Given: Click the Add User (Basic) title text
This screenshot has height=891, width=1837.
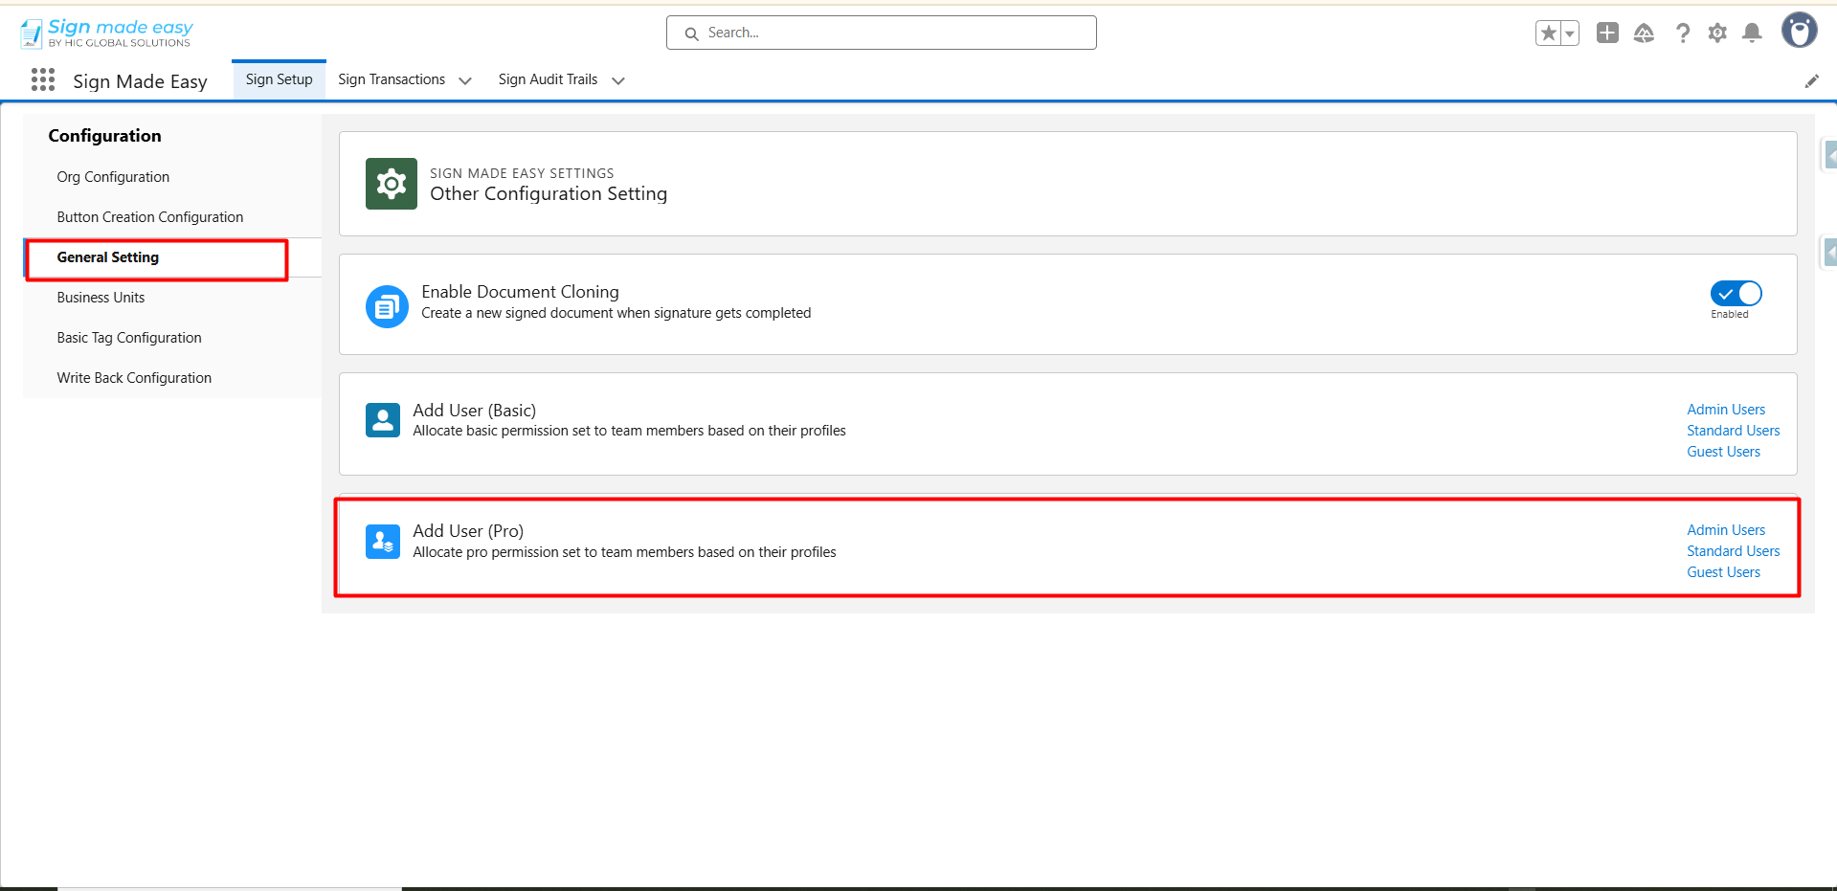Looking at the screenshot, I should 474,411.
